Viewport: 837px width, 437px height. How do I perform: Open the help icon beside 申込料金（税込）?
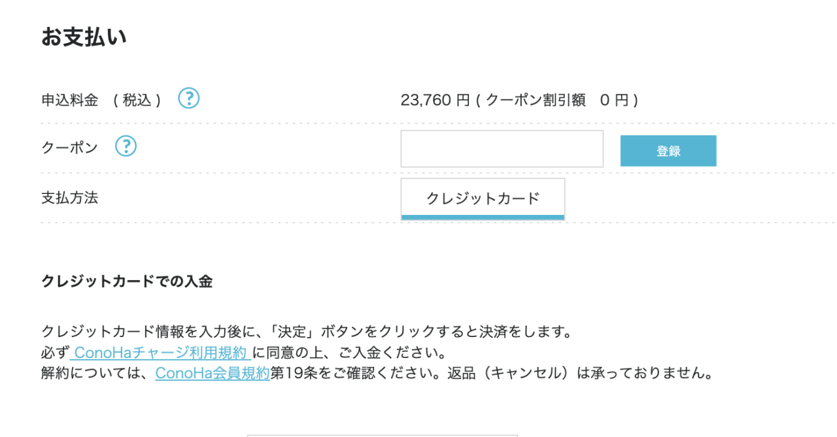189,99
